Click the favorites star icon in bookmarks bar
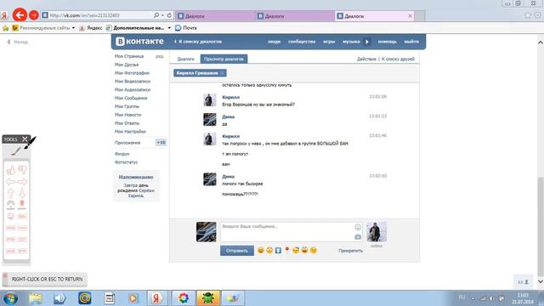 [x=5, y=28]
